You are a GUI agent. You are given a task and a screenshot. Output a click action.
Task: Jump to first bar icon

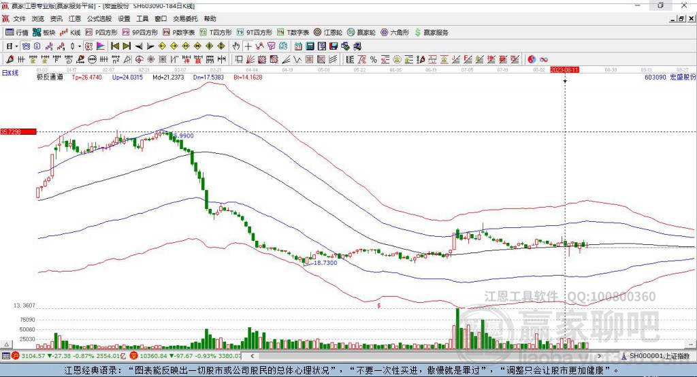tap(114, 46)
